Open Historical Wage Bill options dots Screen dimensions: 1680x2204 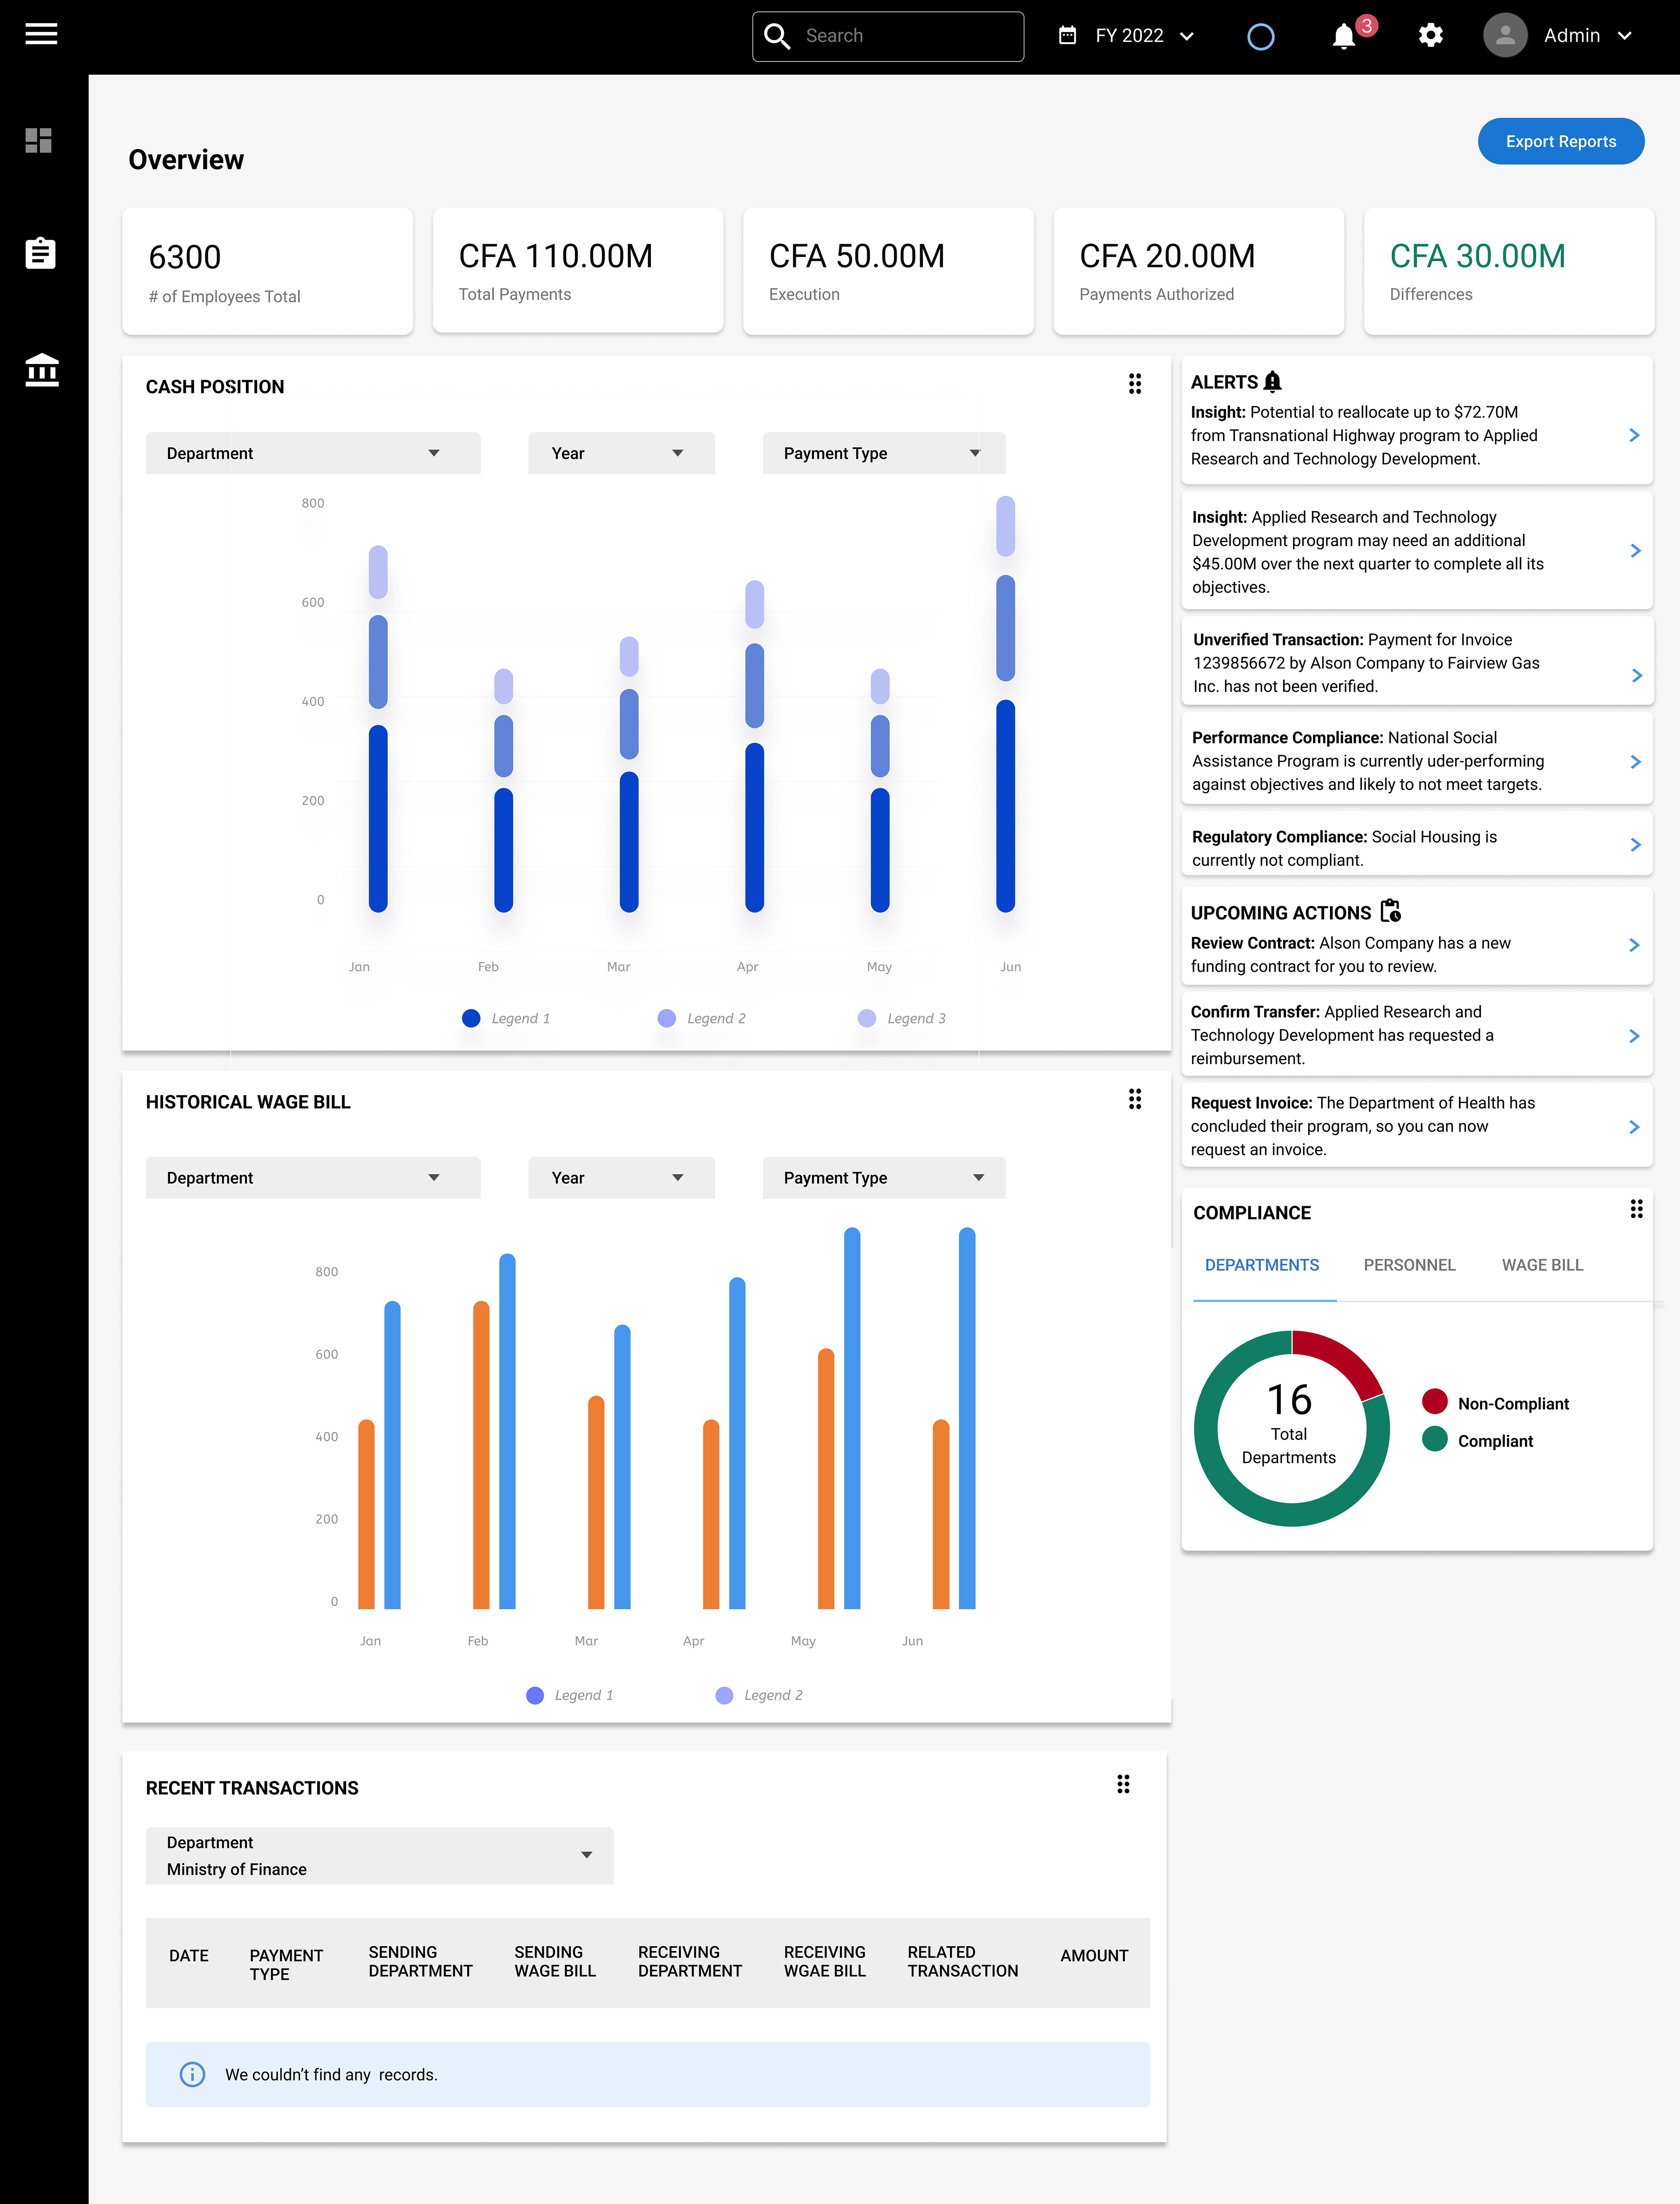[1135, 1100]
